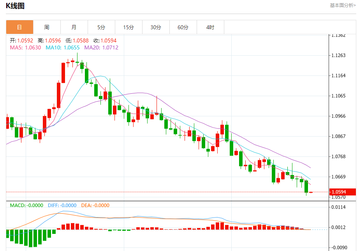Click the DIFF:-0.0000 label
This screenshot has height=251, width=359.
62,205
